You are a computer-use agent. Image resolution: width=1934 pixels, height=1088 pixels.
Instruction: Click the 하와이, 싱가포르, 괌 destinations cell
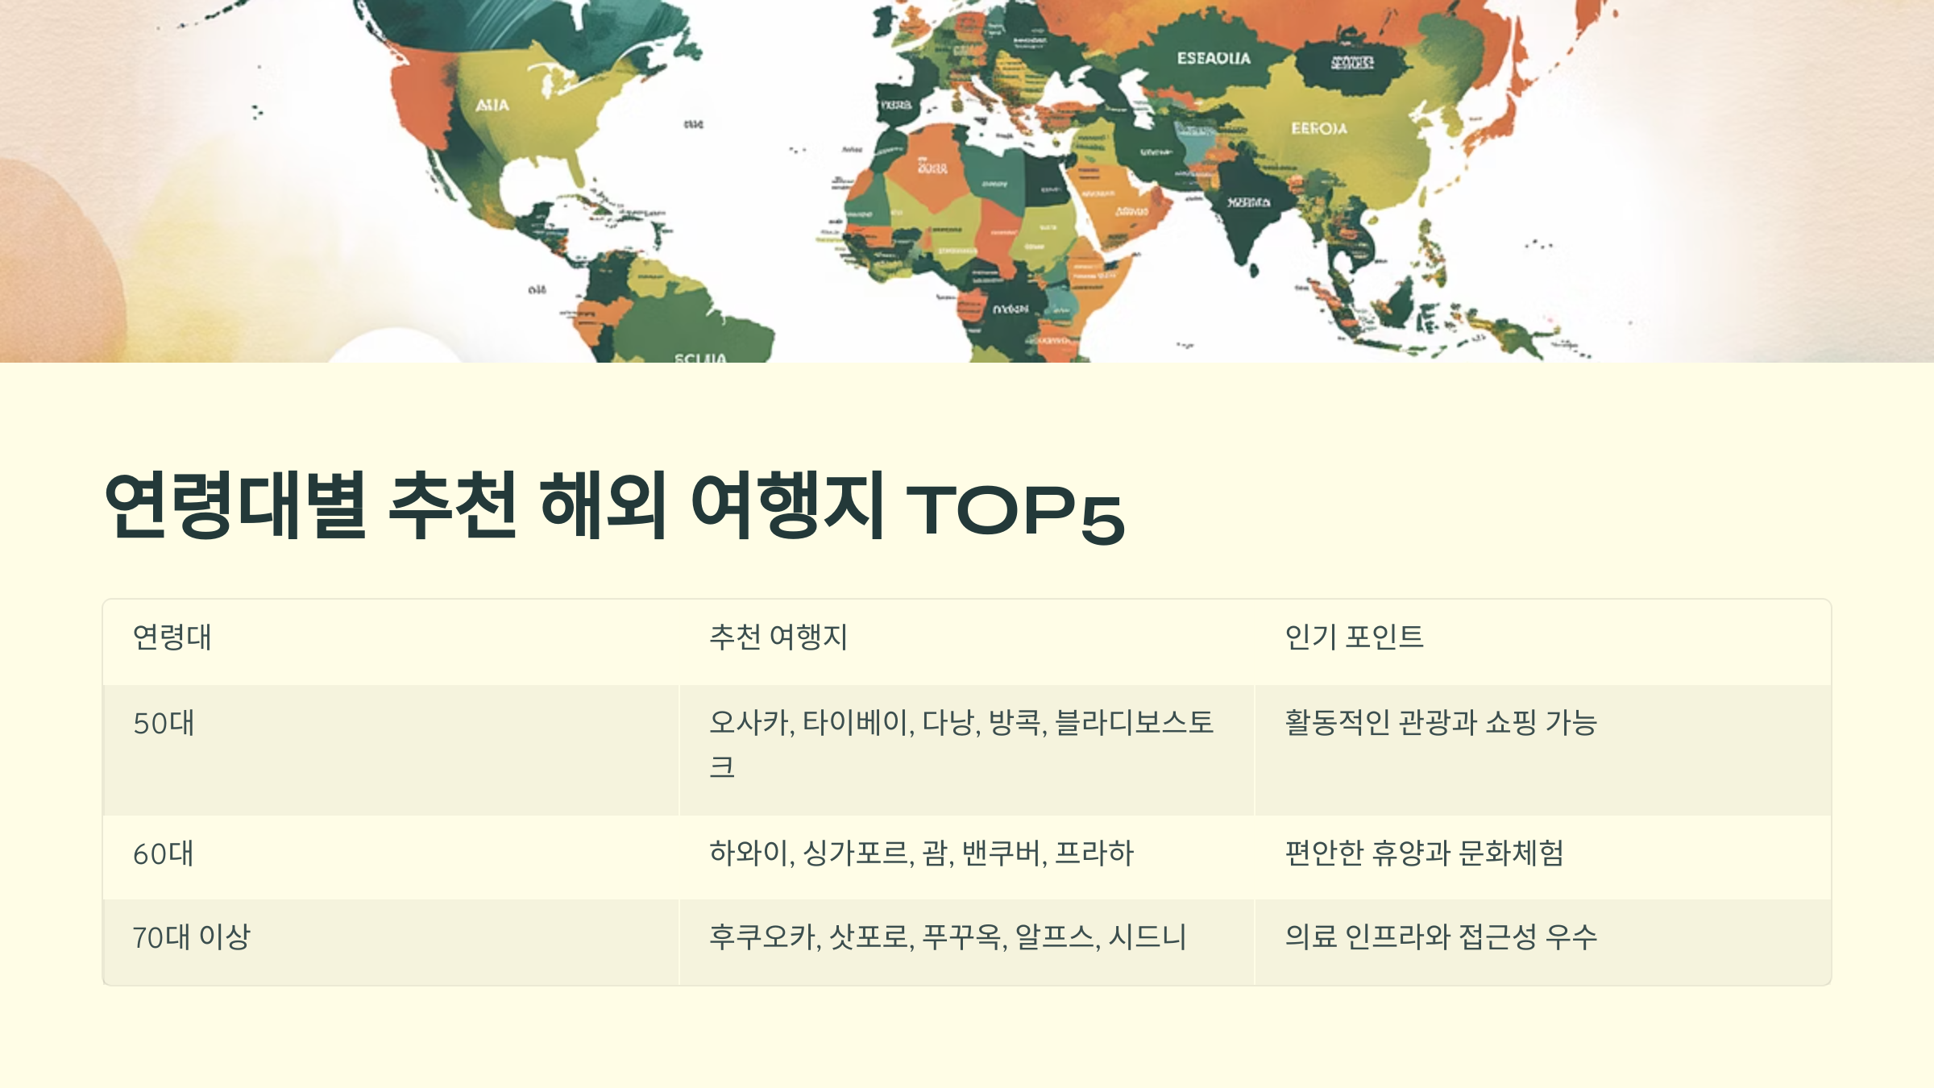point(921,853)
